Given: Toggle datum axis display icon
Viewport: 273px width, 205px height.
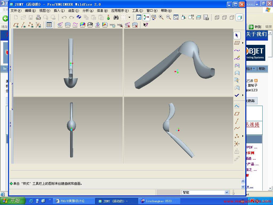Looking at the screenshot, I should (x=23, y=25).
